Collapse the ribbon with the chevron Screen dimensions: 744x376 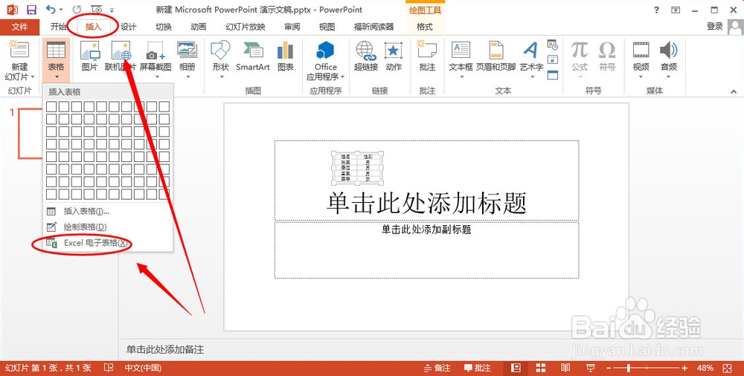coord(734,91)
